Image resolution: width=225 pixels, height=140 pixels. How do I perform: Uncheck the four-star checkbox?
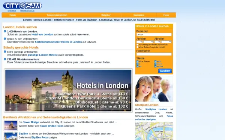click(x=155, y=64)
